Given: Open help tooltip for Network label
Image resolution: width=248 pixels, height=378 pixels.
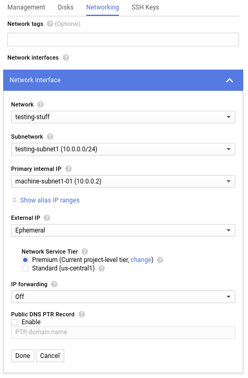Looking at the screenshot, I should tap(41, 104).
